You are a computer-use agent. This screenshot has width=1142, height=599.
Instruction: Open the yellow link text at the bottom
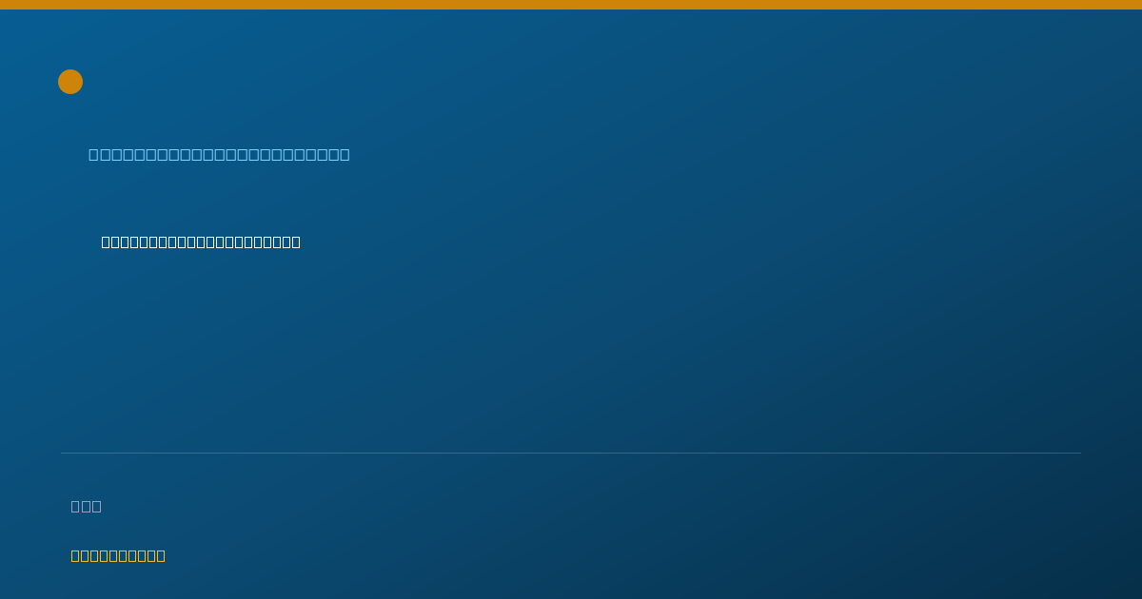(x=118, y=555)
